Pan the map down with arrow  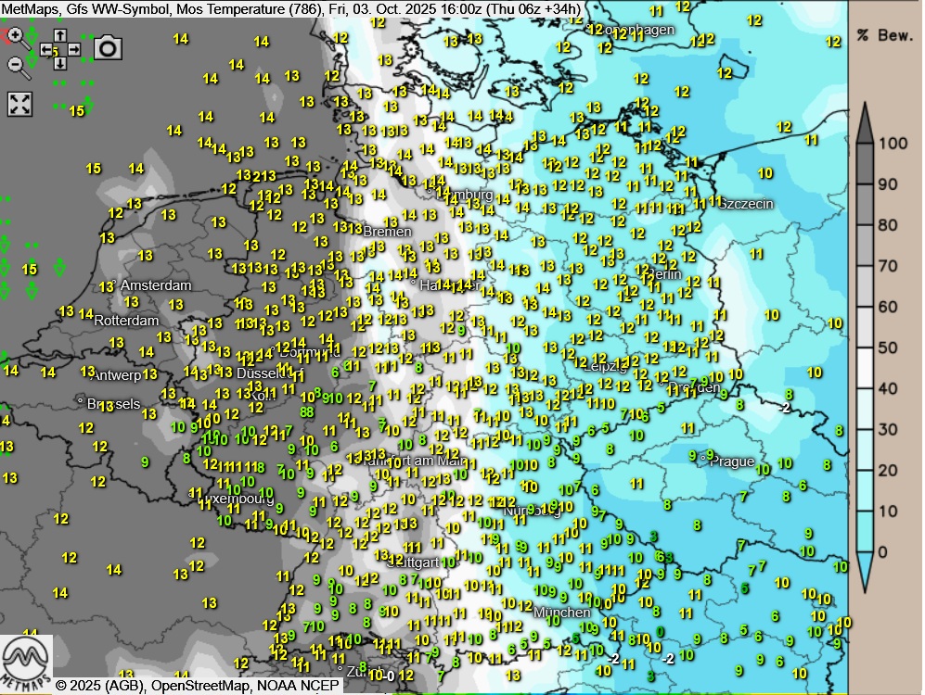pyautogui.click(x=59, y=63)
